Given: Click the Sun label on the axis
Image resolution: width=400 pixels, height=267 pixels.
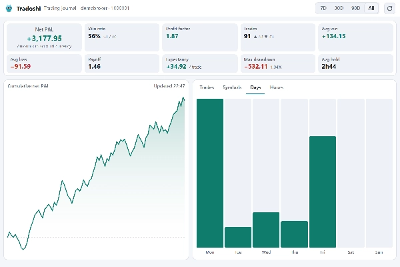Looking at the screenshot, I should [379, 252].
